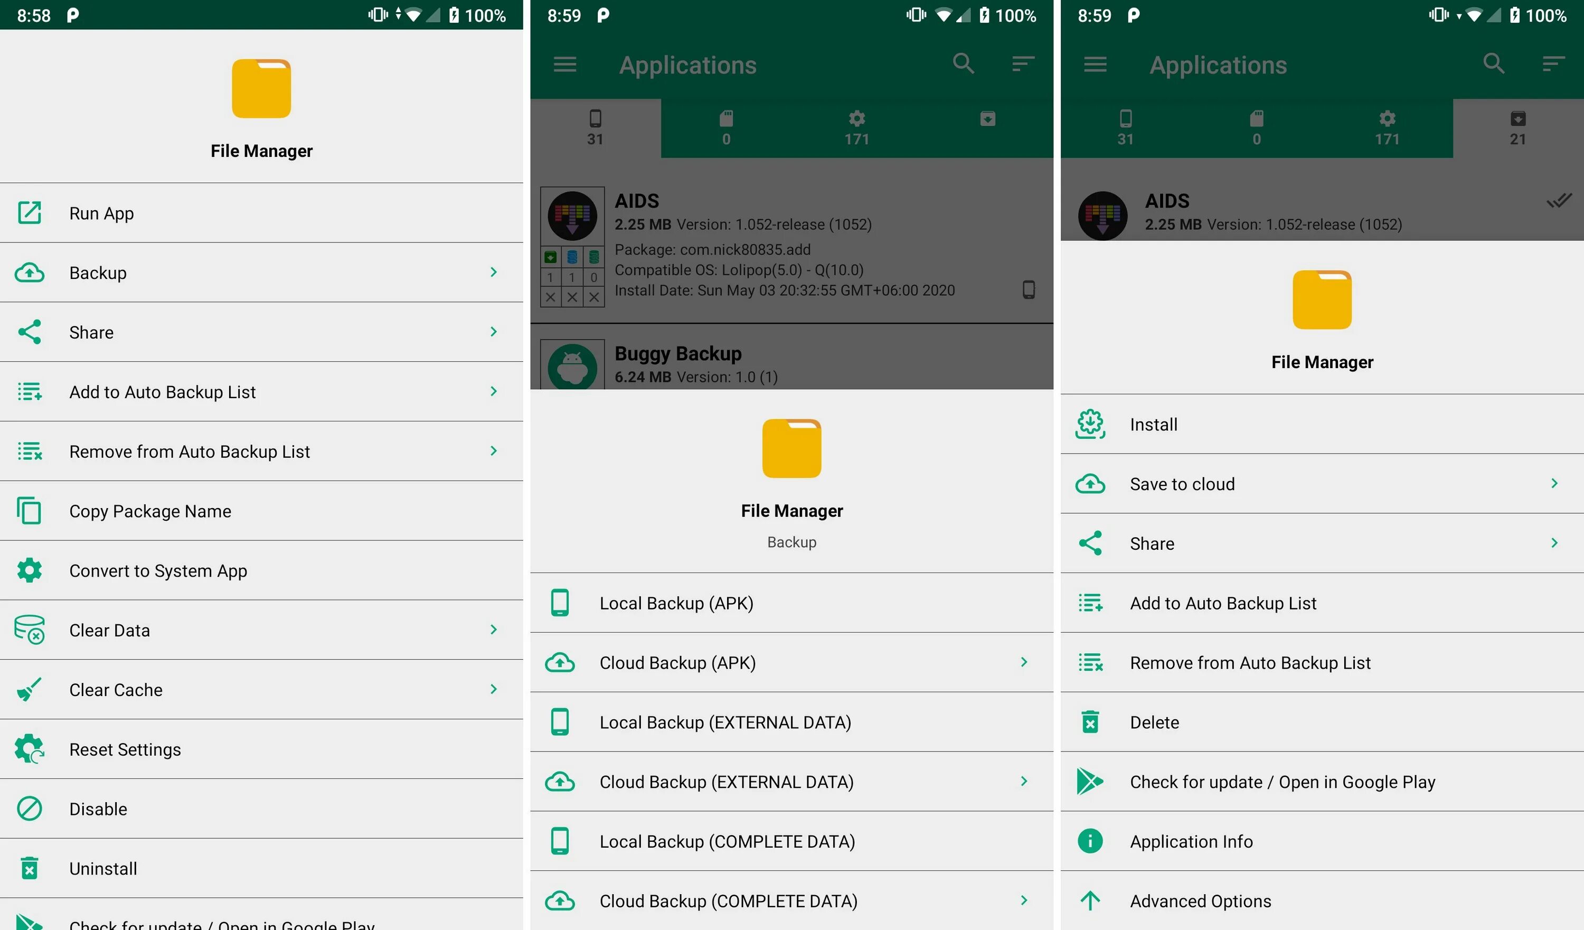The width and height of the screenshot is (1584, 930).
Task: Open the hamburger menu in the right panel
Action: 1095,64
